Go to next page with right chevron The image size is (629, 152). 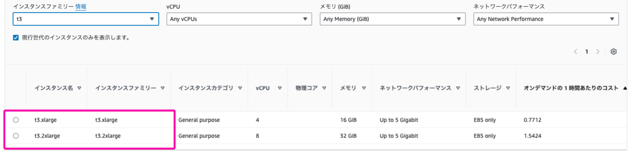click(598, 52)
